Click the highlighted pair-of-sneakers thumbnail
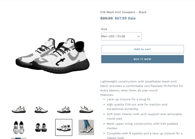195x139 pixels. (x=64, y=127)
